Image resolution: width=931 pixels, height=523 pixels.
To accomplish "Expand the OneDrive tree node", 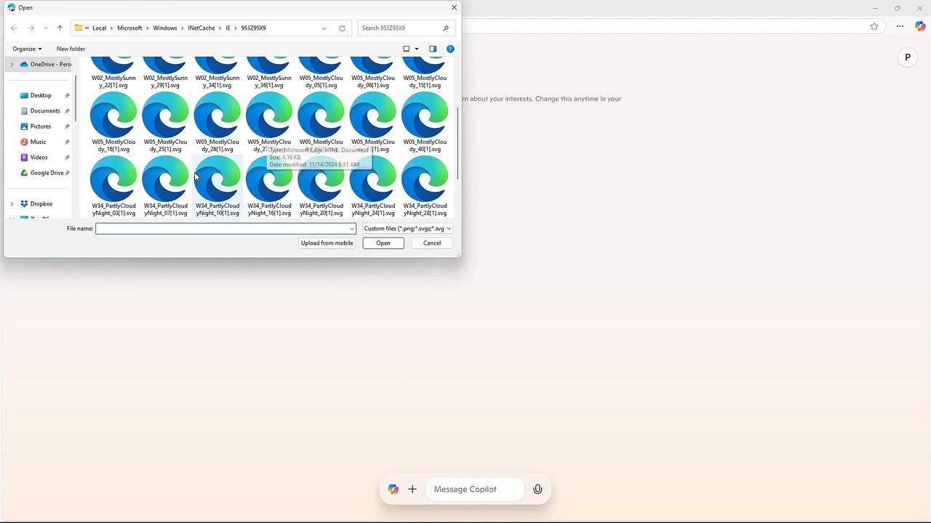I will (x=12, y=65).
